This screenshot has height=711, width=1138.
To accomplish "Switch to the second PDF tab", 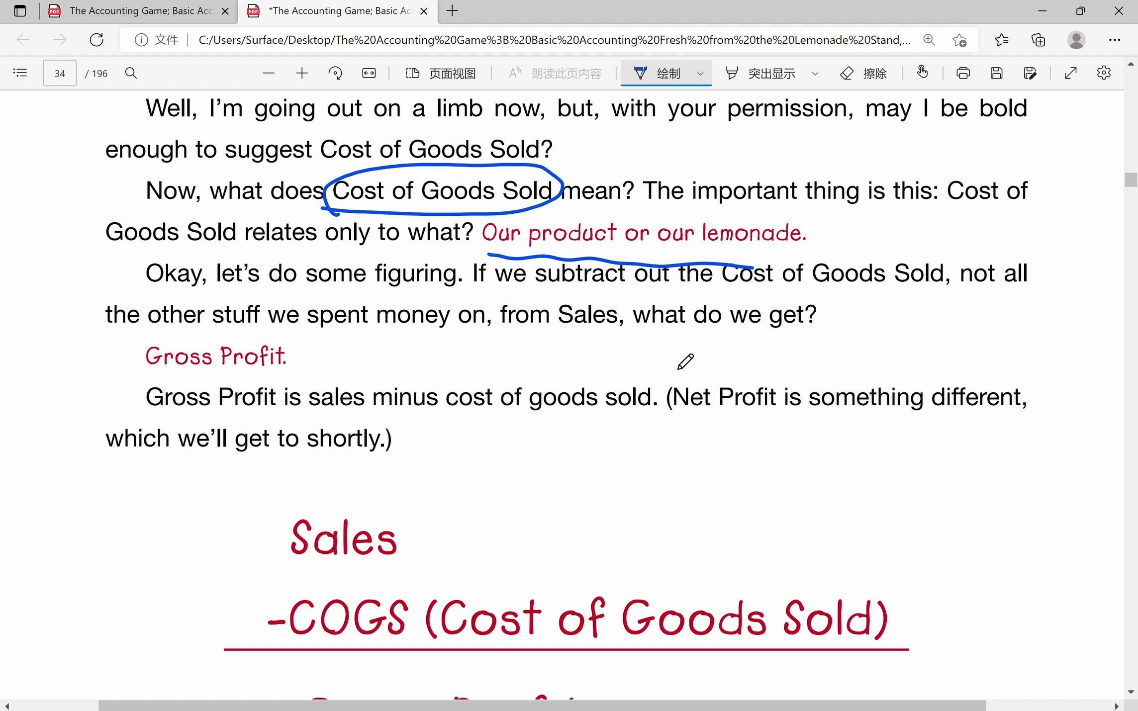I will (338, 10).
